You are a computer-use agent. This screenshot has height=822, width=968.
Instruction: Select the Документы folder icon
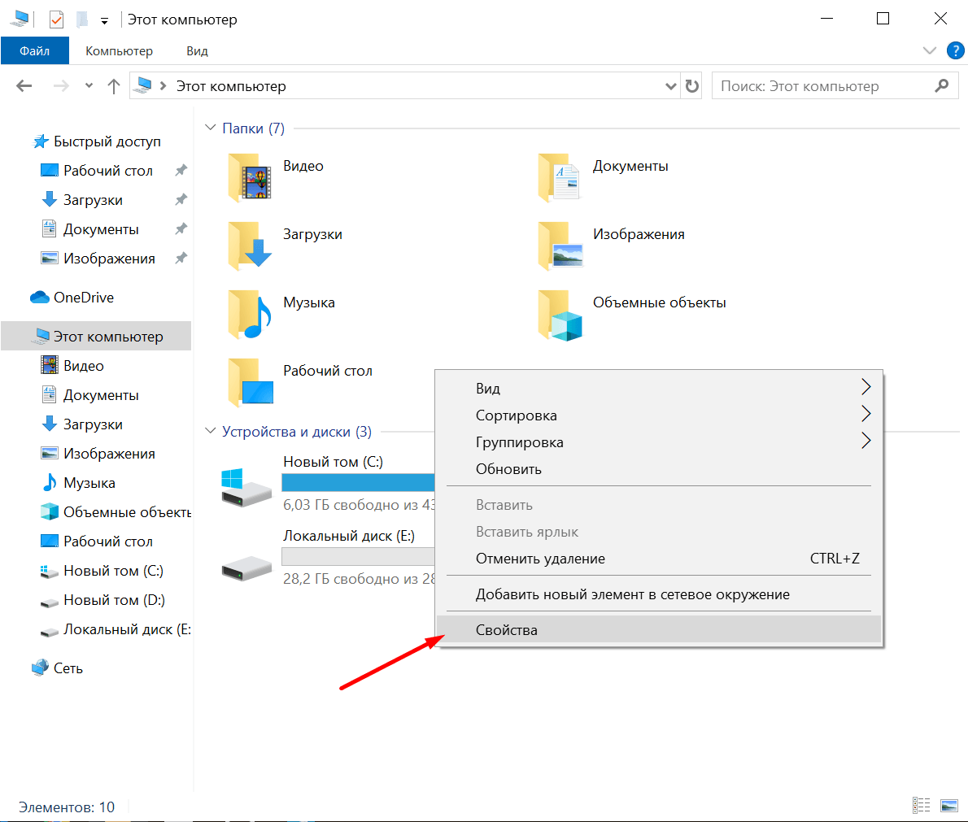(560, 177)
